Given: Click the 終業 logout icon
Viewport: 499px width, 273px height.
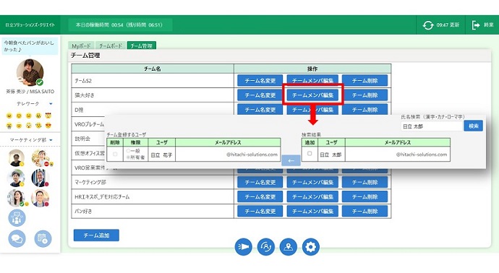Looking at the screenshot, I should (476, 25).
